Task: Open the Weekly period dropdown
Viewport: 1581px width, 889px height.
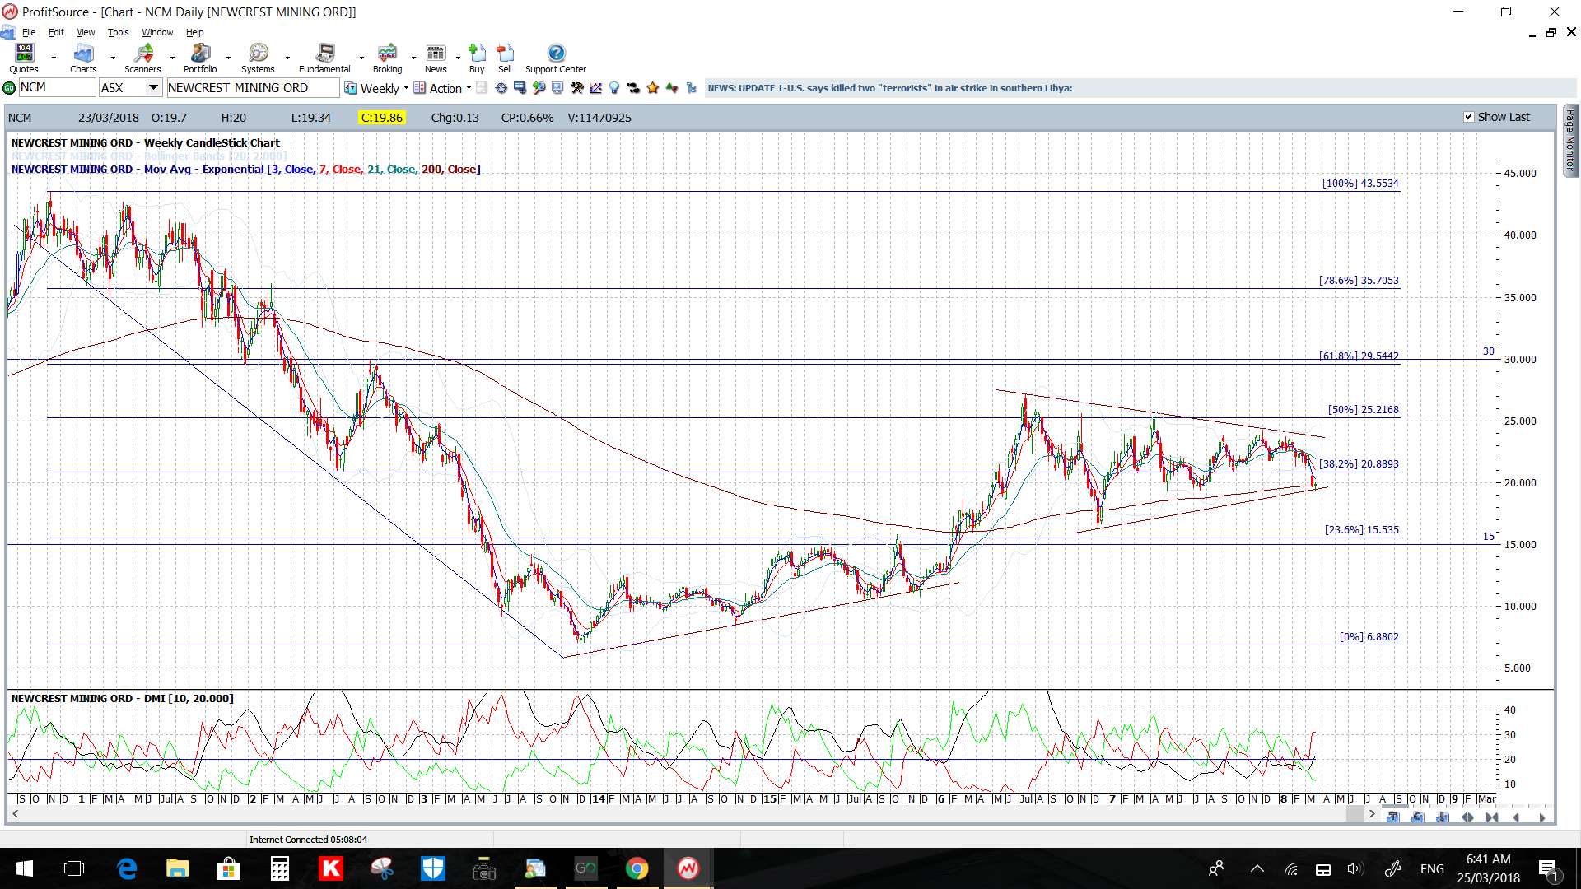Action: point(377,88)
